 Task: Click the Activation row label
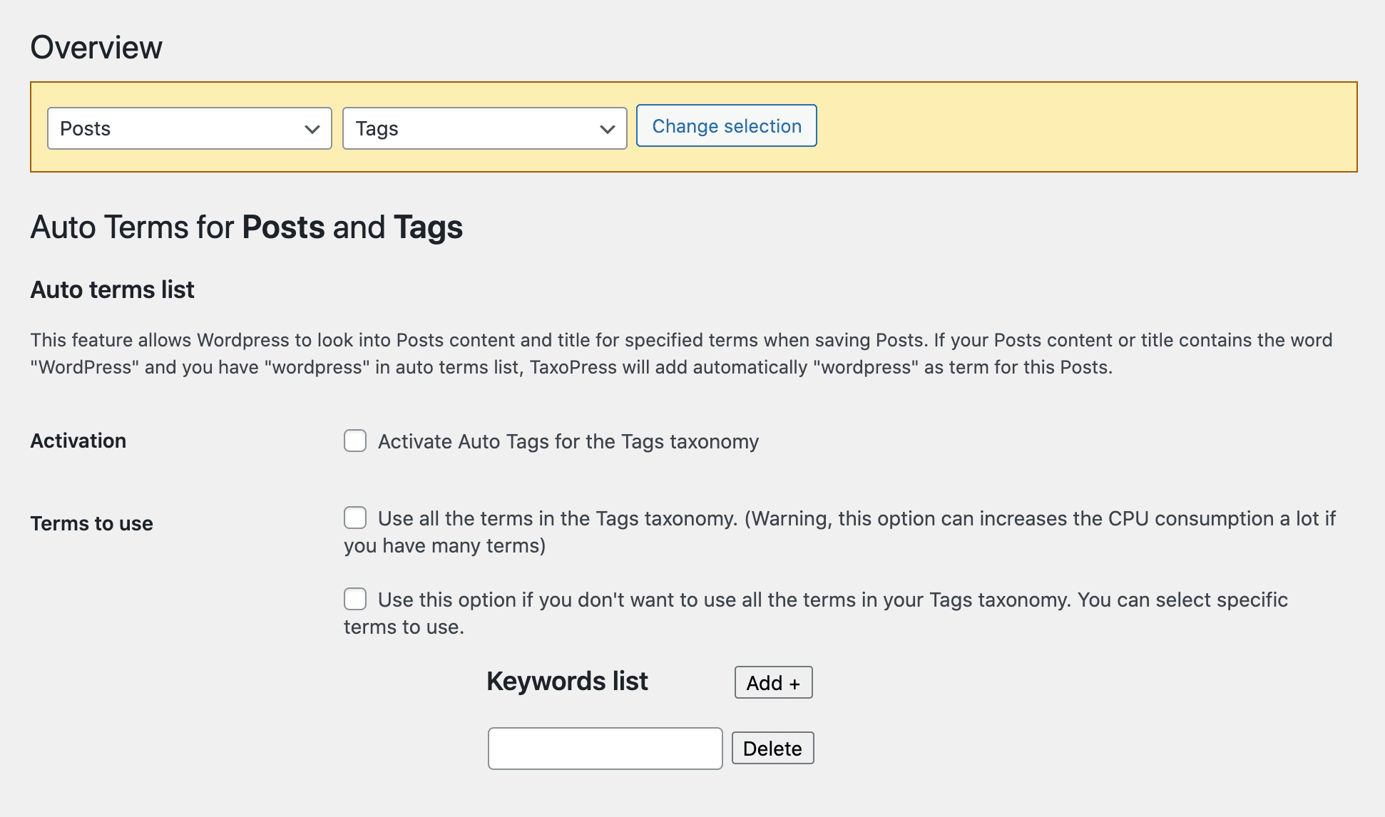(78, 441)
